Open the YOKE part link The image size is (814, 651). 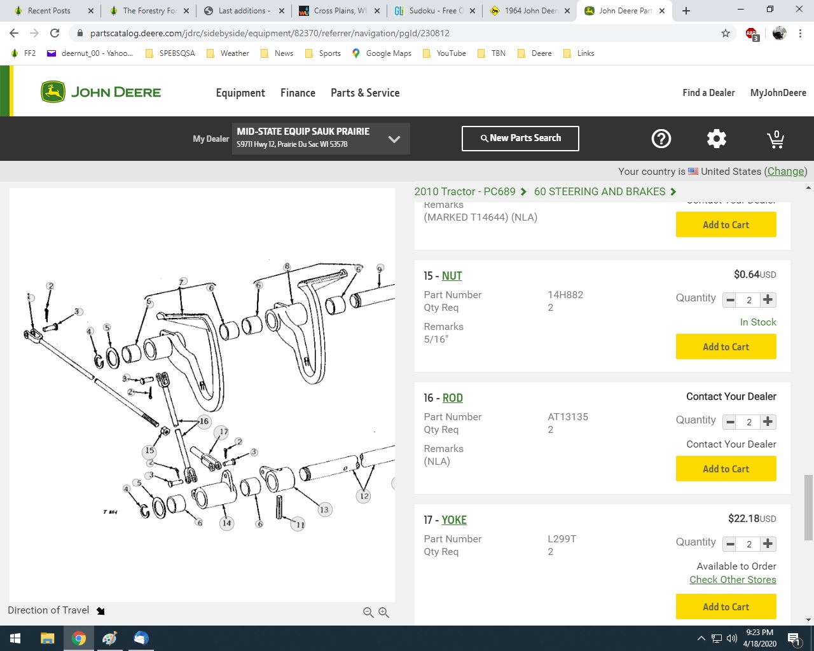click(454, 520)
